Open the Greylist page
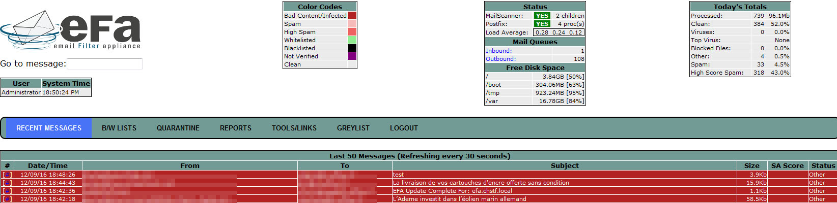This screenshot has width=837, height=203. (x=353, y=128)
